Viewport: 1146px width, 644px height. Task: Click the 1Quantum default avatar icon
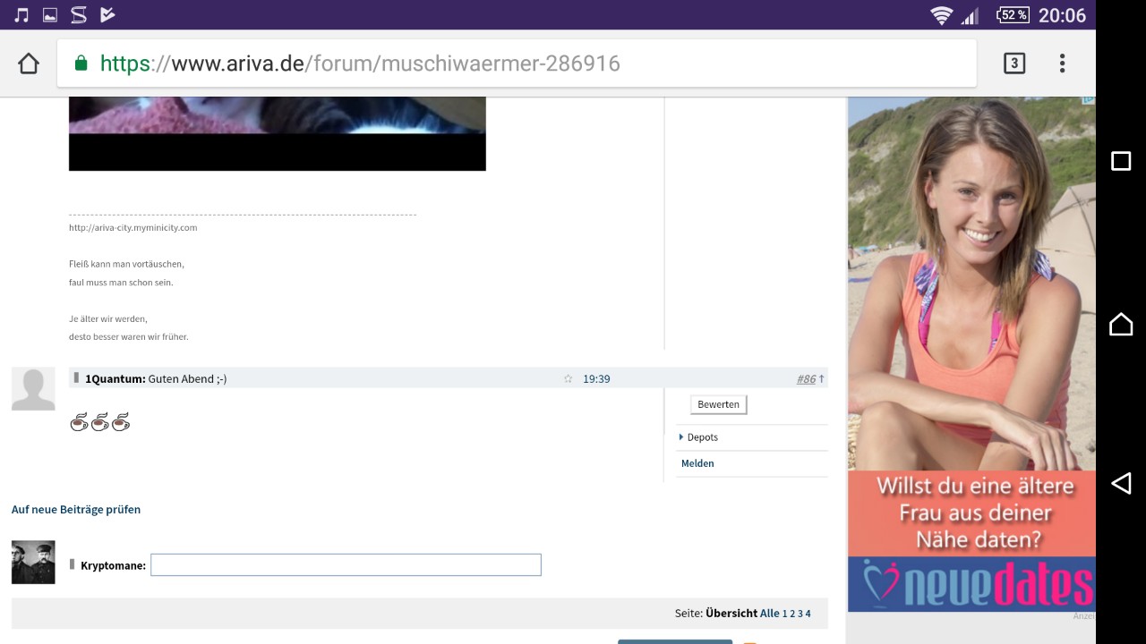click(33, 389)
